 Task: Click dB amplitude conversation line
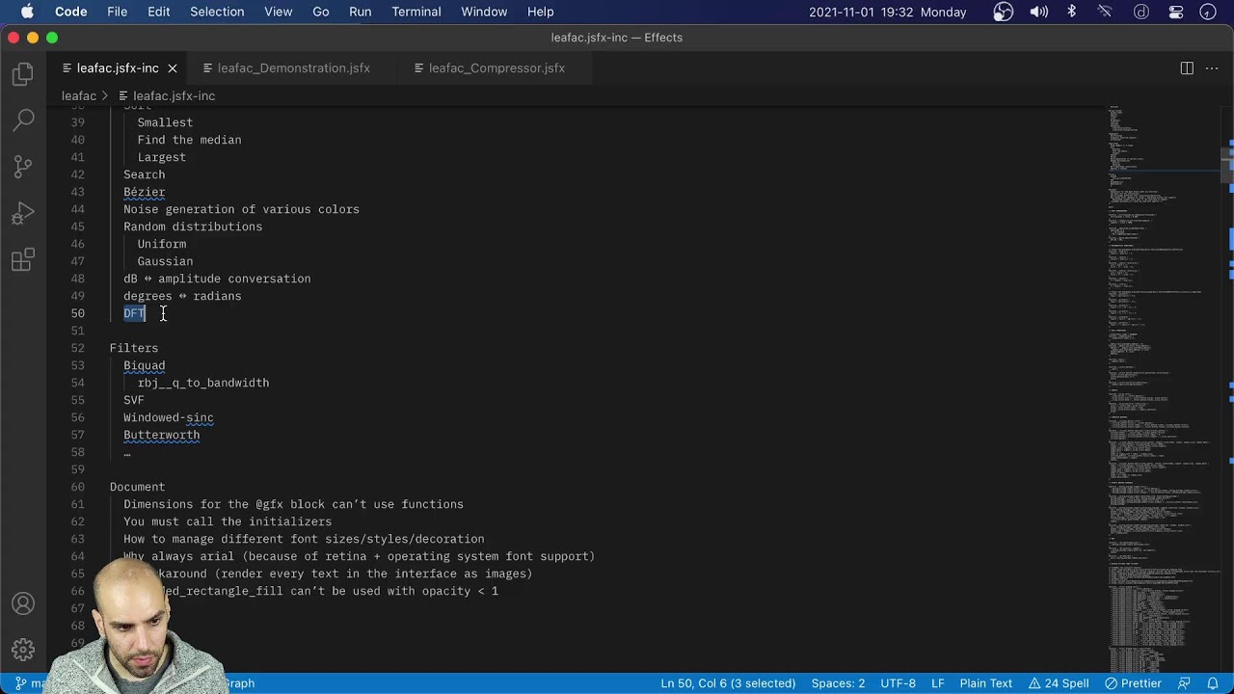point(217,279)
